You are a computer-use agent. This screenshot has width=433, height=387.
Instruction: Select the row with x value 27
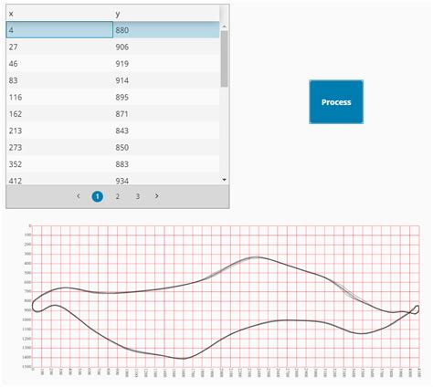pos(112,47)
